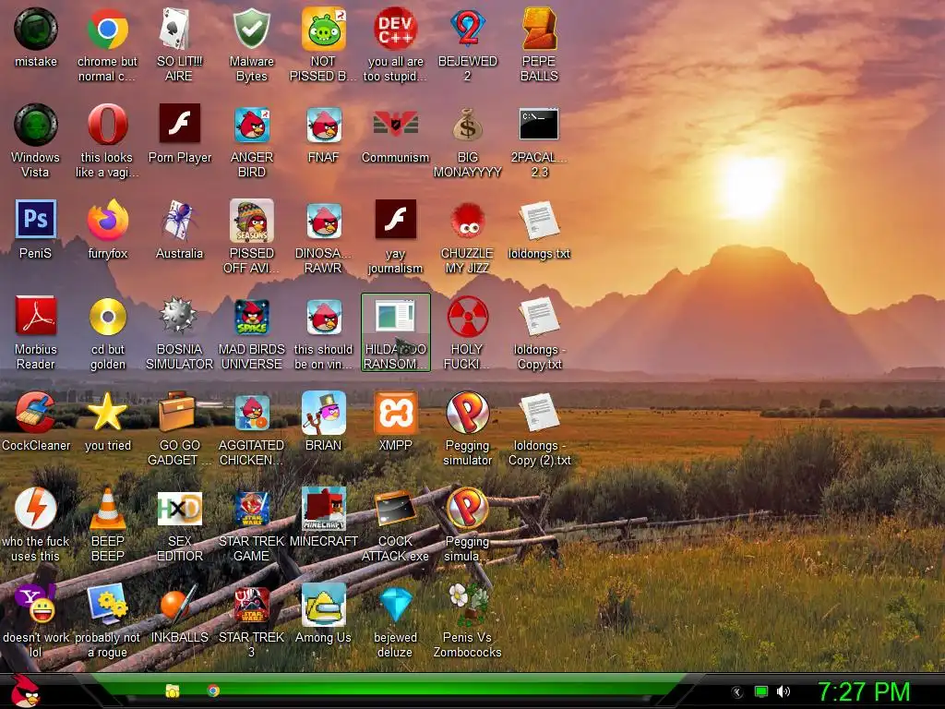Open the Chrome icon in the taskbar
This screenshot has width=945, height=709.
pos(213,691)
